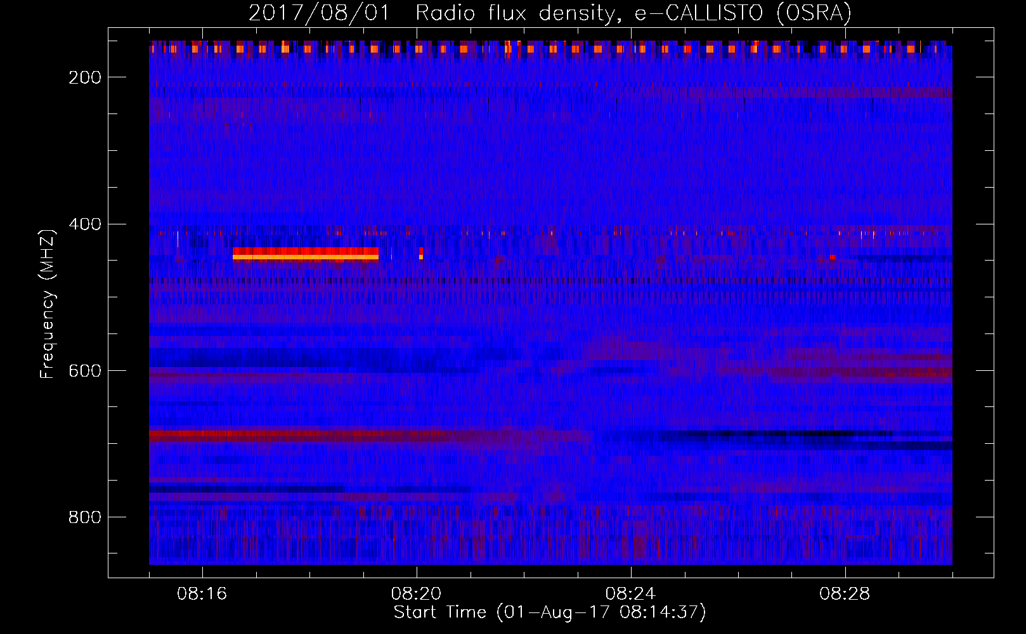The image size is (1026, 634).
Task: Click the 800 frequency tick label
Action: tap(85, 517)
